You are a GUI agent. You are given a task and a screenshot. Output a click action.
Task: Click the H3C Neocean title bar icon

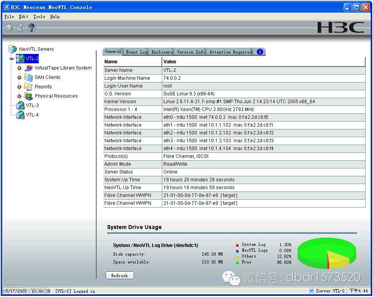(x=6, y=7)
